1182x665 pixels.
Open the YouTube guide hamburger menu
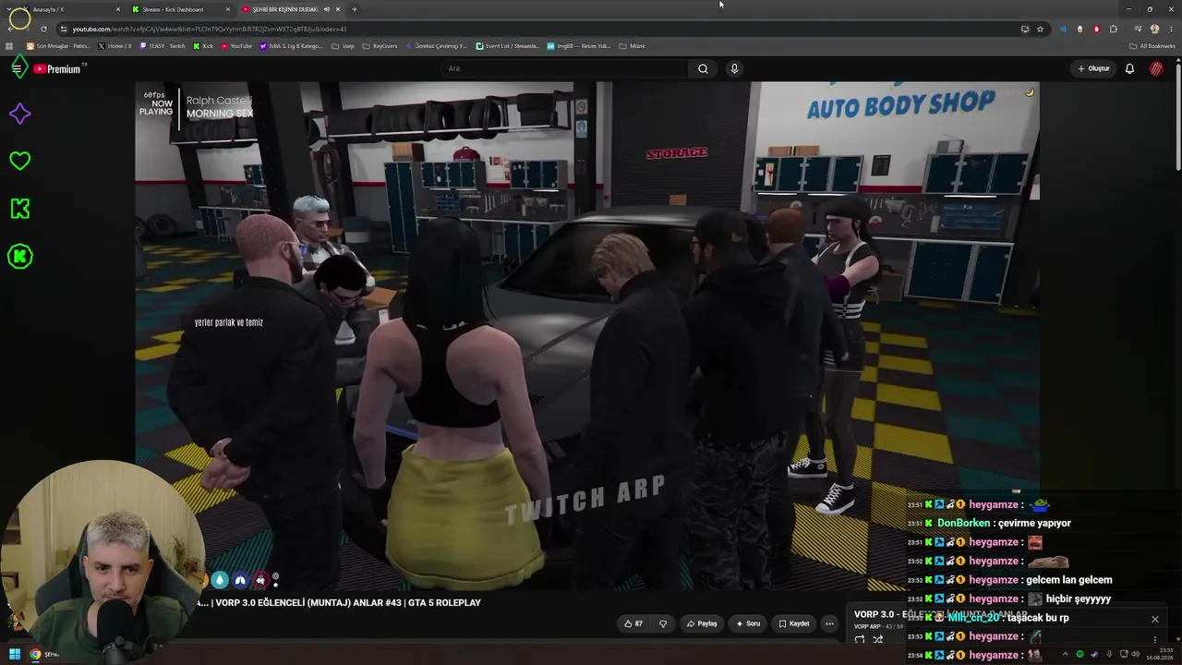point(17,68)
